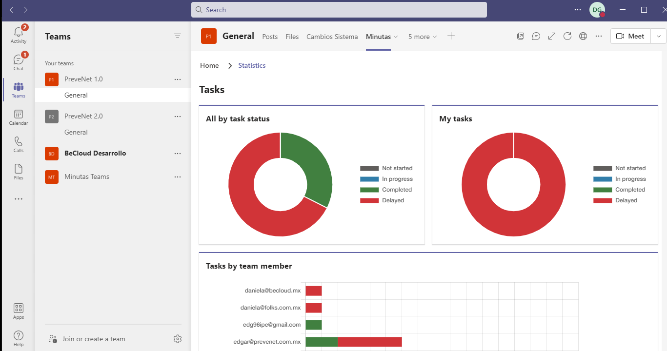Select the Teams icon in sidebar
Viewport: 667px width, 351px height.
(x=19, y=90)
